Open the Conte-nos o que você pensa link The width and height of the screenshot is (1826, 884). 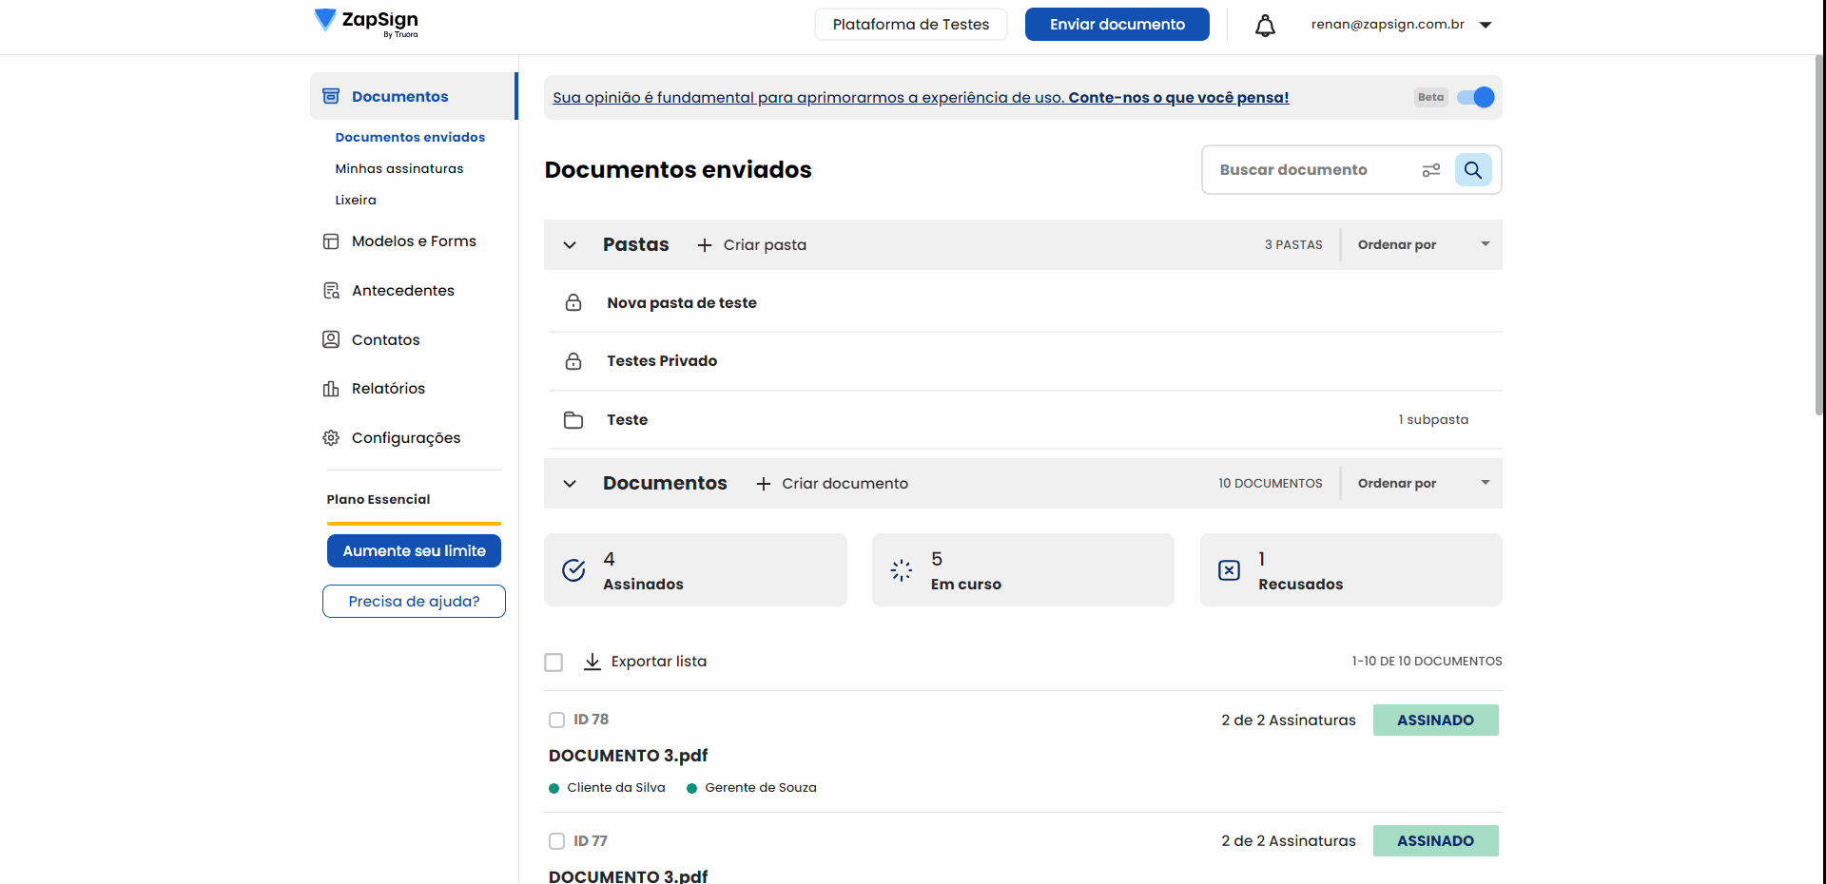(1178, 97)
